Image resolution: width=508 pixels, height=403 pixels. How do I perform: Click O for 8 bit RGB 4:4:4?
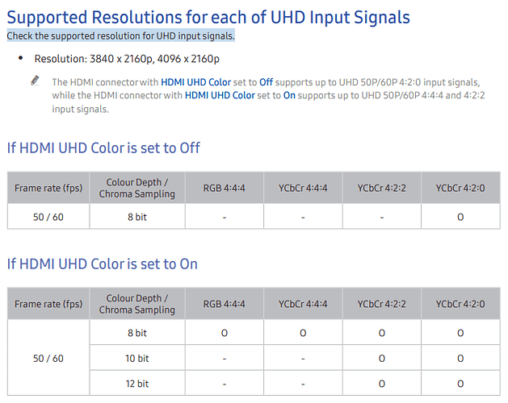click(x=225, y=333)
